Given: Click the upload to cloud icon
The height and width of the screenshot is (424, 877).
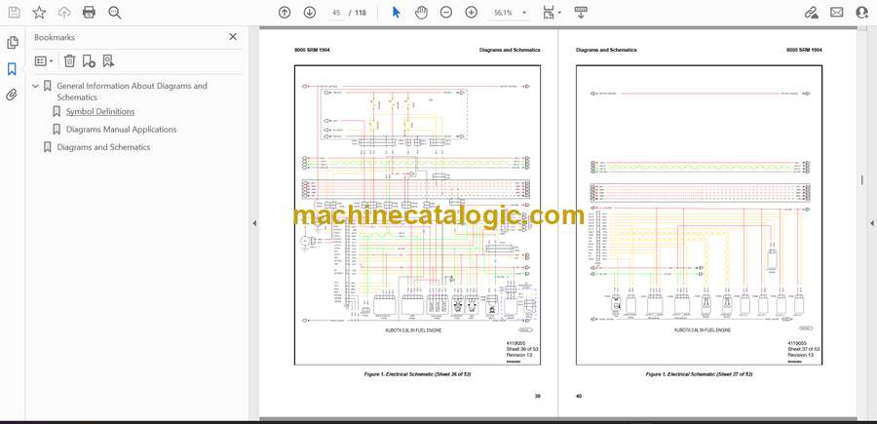Looking at the screenshot, I should 64,13.
